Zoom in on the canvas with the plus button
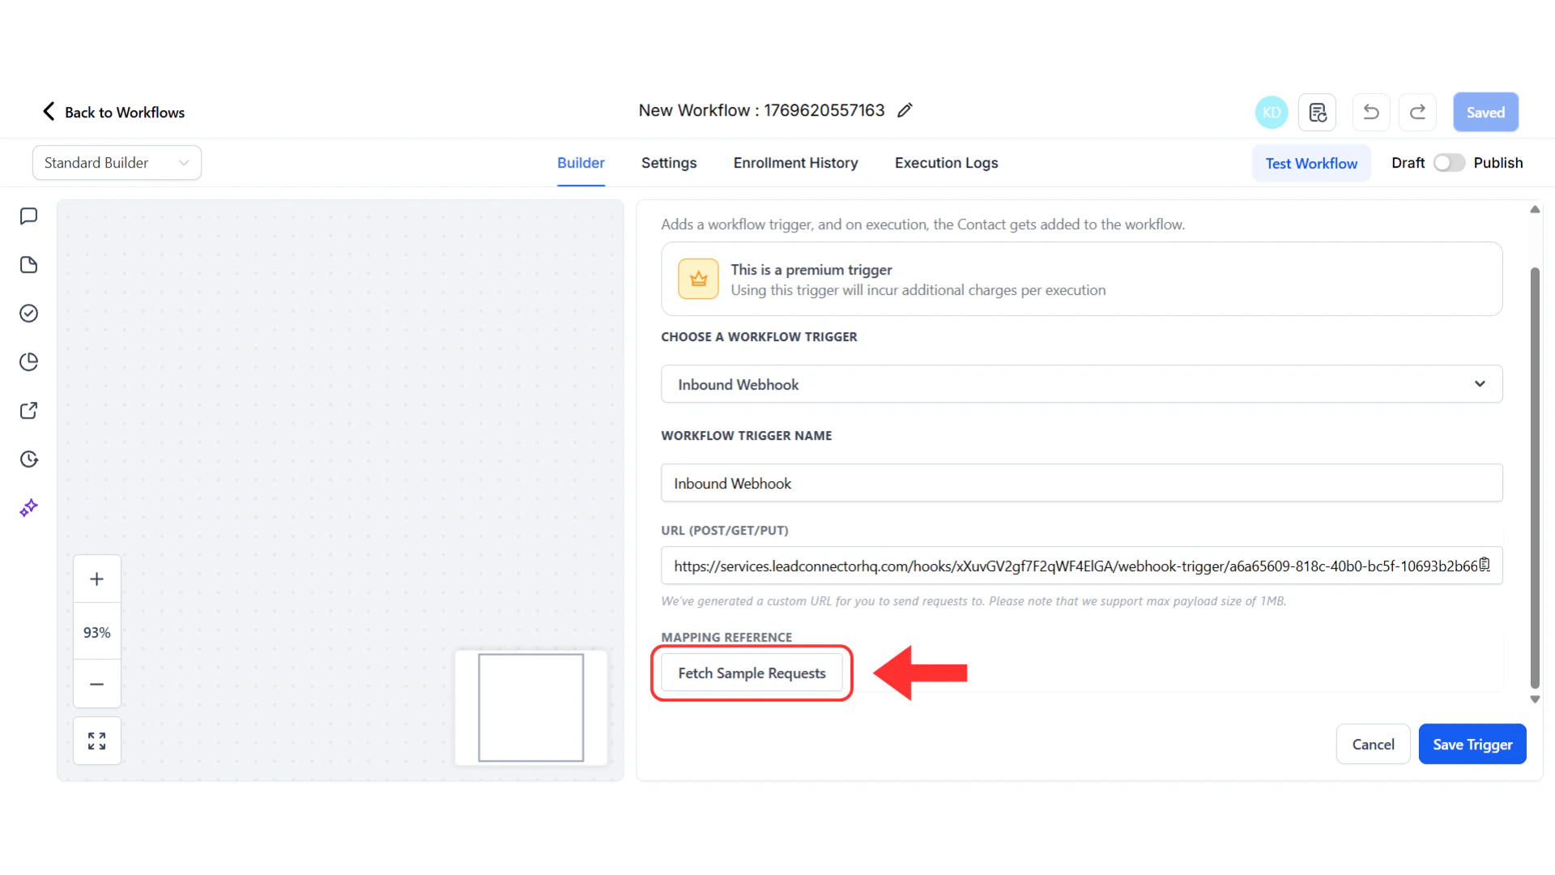 96,578
